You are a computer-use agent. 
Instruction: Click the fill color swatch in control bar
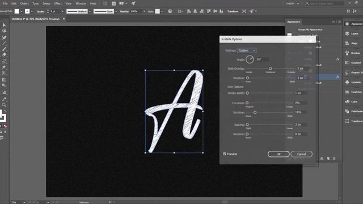[x=17, y=11]
